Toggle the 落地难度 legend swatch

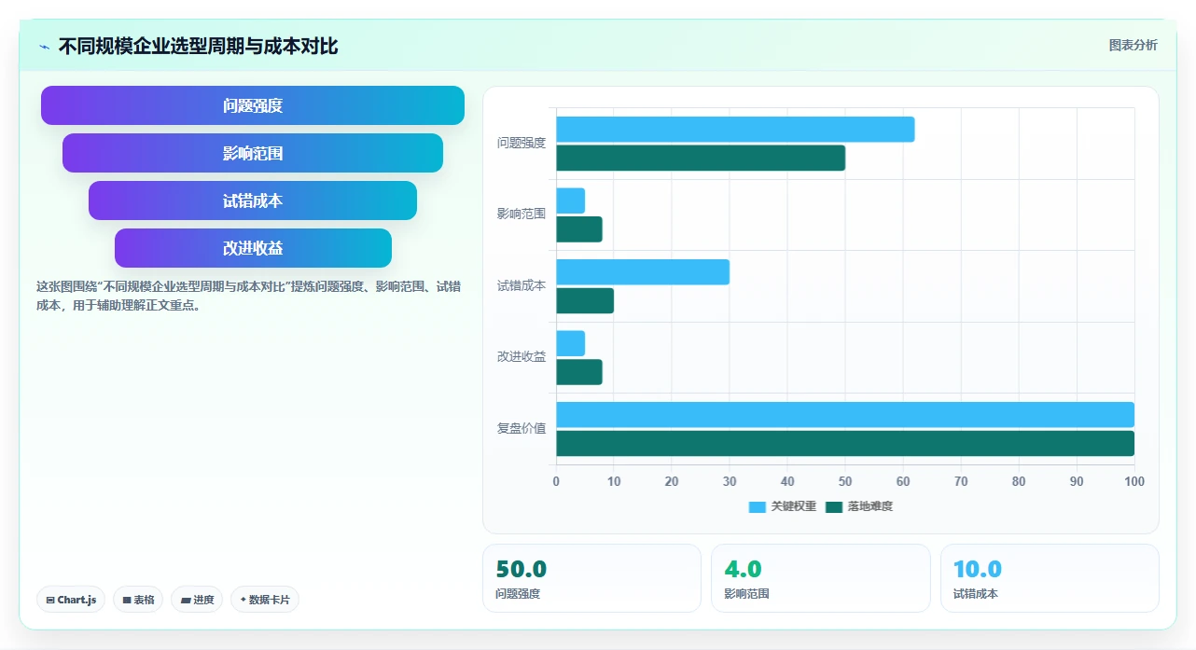click(x=833, y=507)
